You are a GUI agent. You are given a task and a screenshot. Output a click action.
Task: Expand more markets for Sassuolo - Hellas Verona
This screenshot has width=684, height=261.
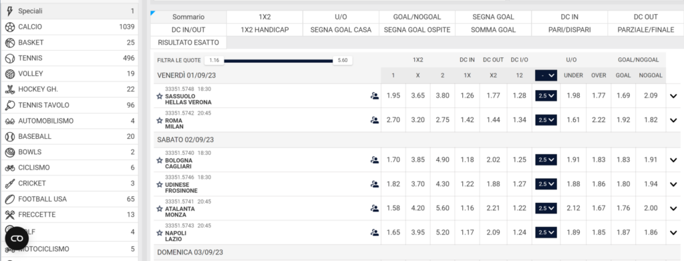tap(674, 96)
